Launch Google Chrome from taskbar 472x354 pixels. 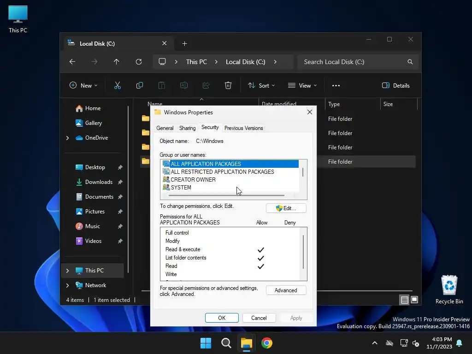coord(267,343)
